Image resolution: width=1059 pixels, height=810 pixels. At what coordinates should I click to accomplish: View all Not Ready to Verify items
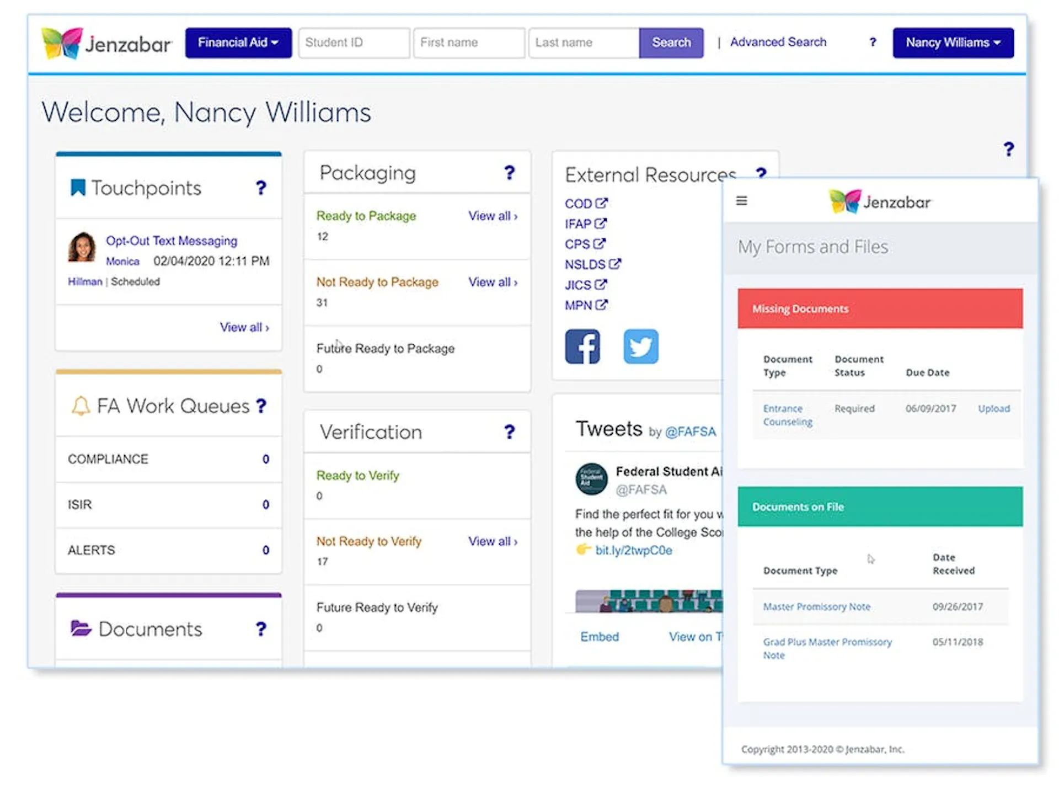point(493,542)
